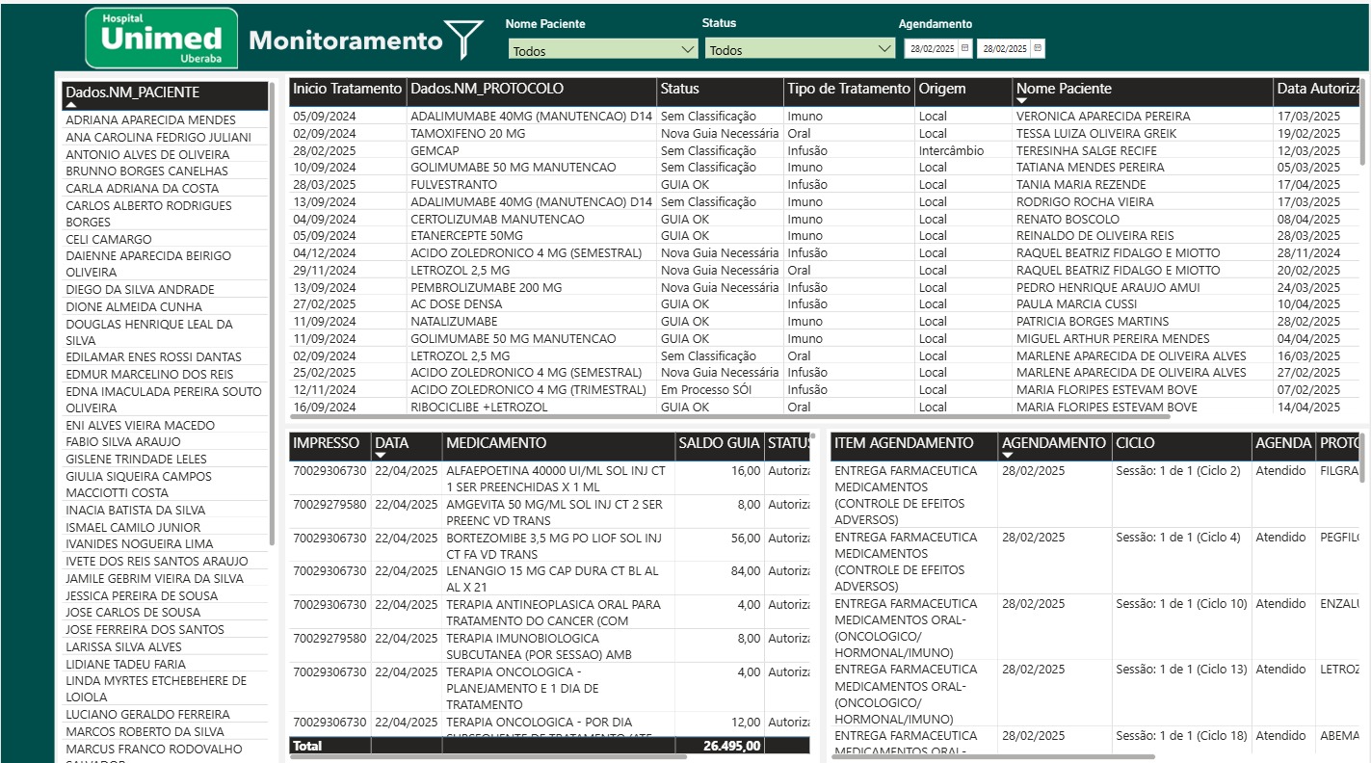
Task: Open the Nome Paciente dropdown filter
Action: [x=603, y=49]
